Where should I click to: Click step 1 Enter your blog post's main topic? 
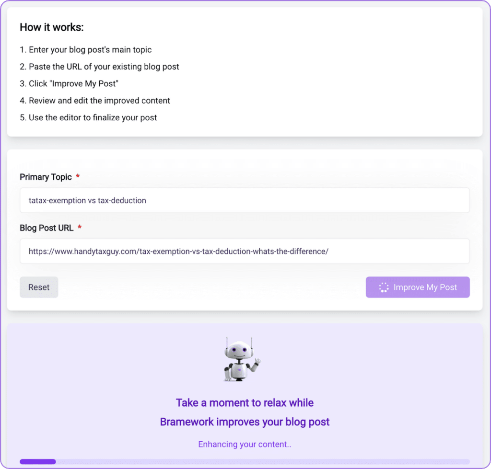click(86, 50)
